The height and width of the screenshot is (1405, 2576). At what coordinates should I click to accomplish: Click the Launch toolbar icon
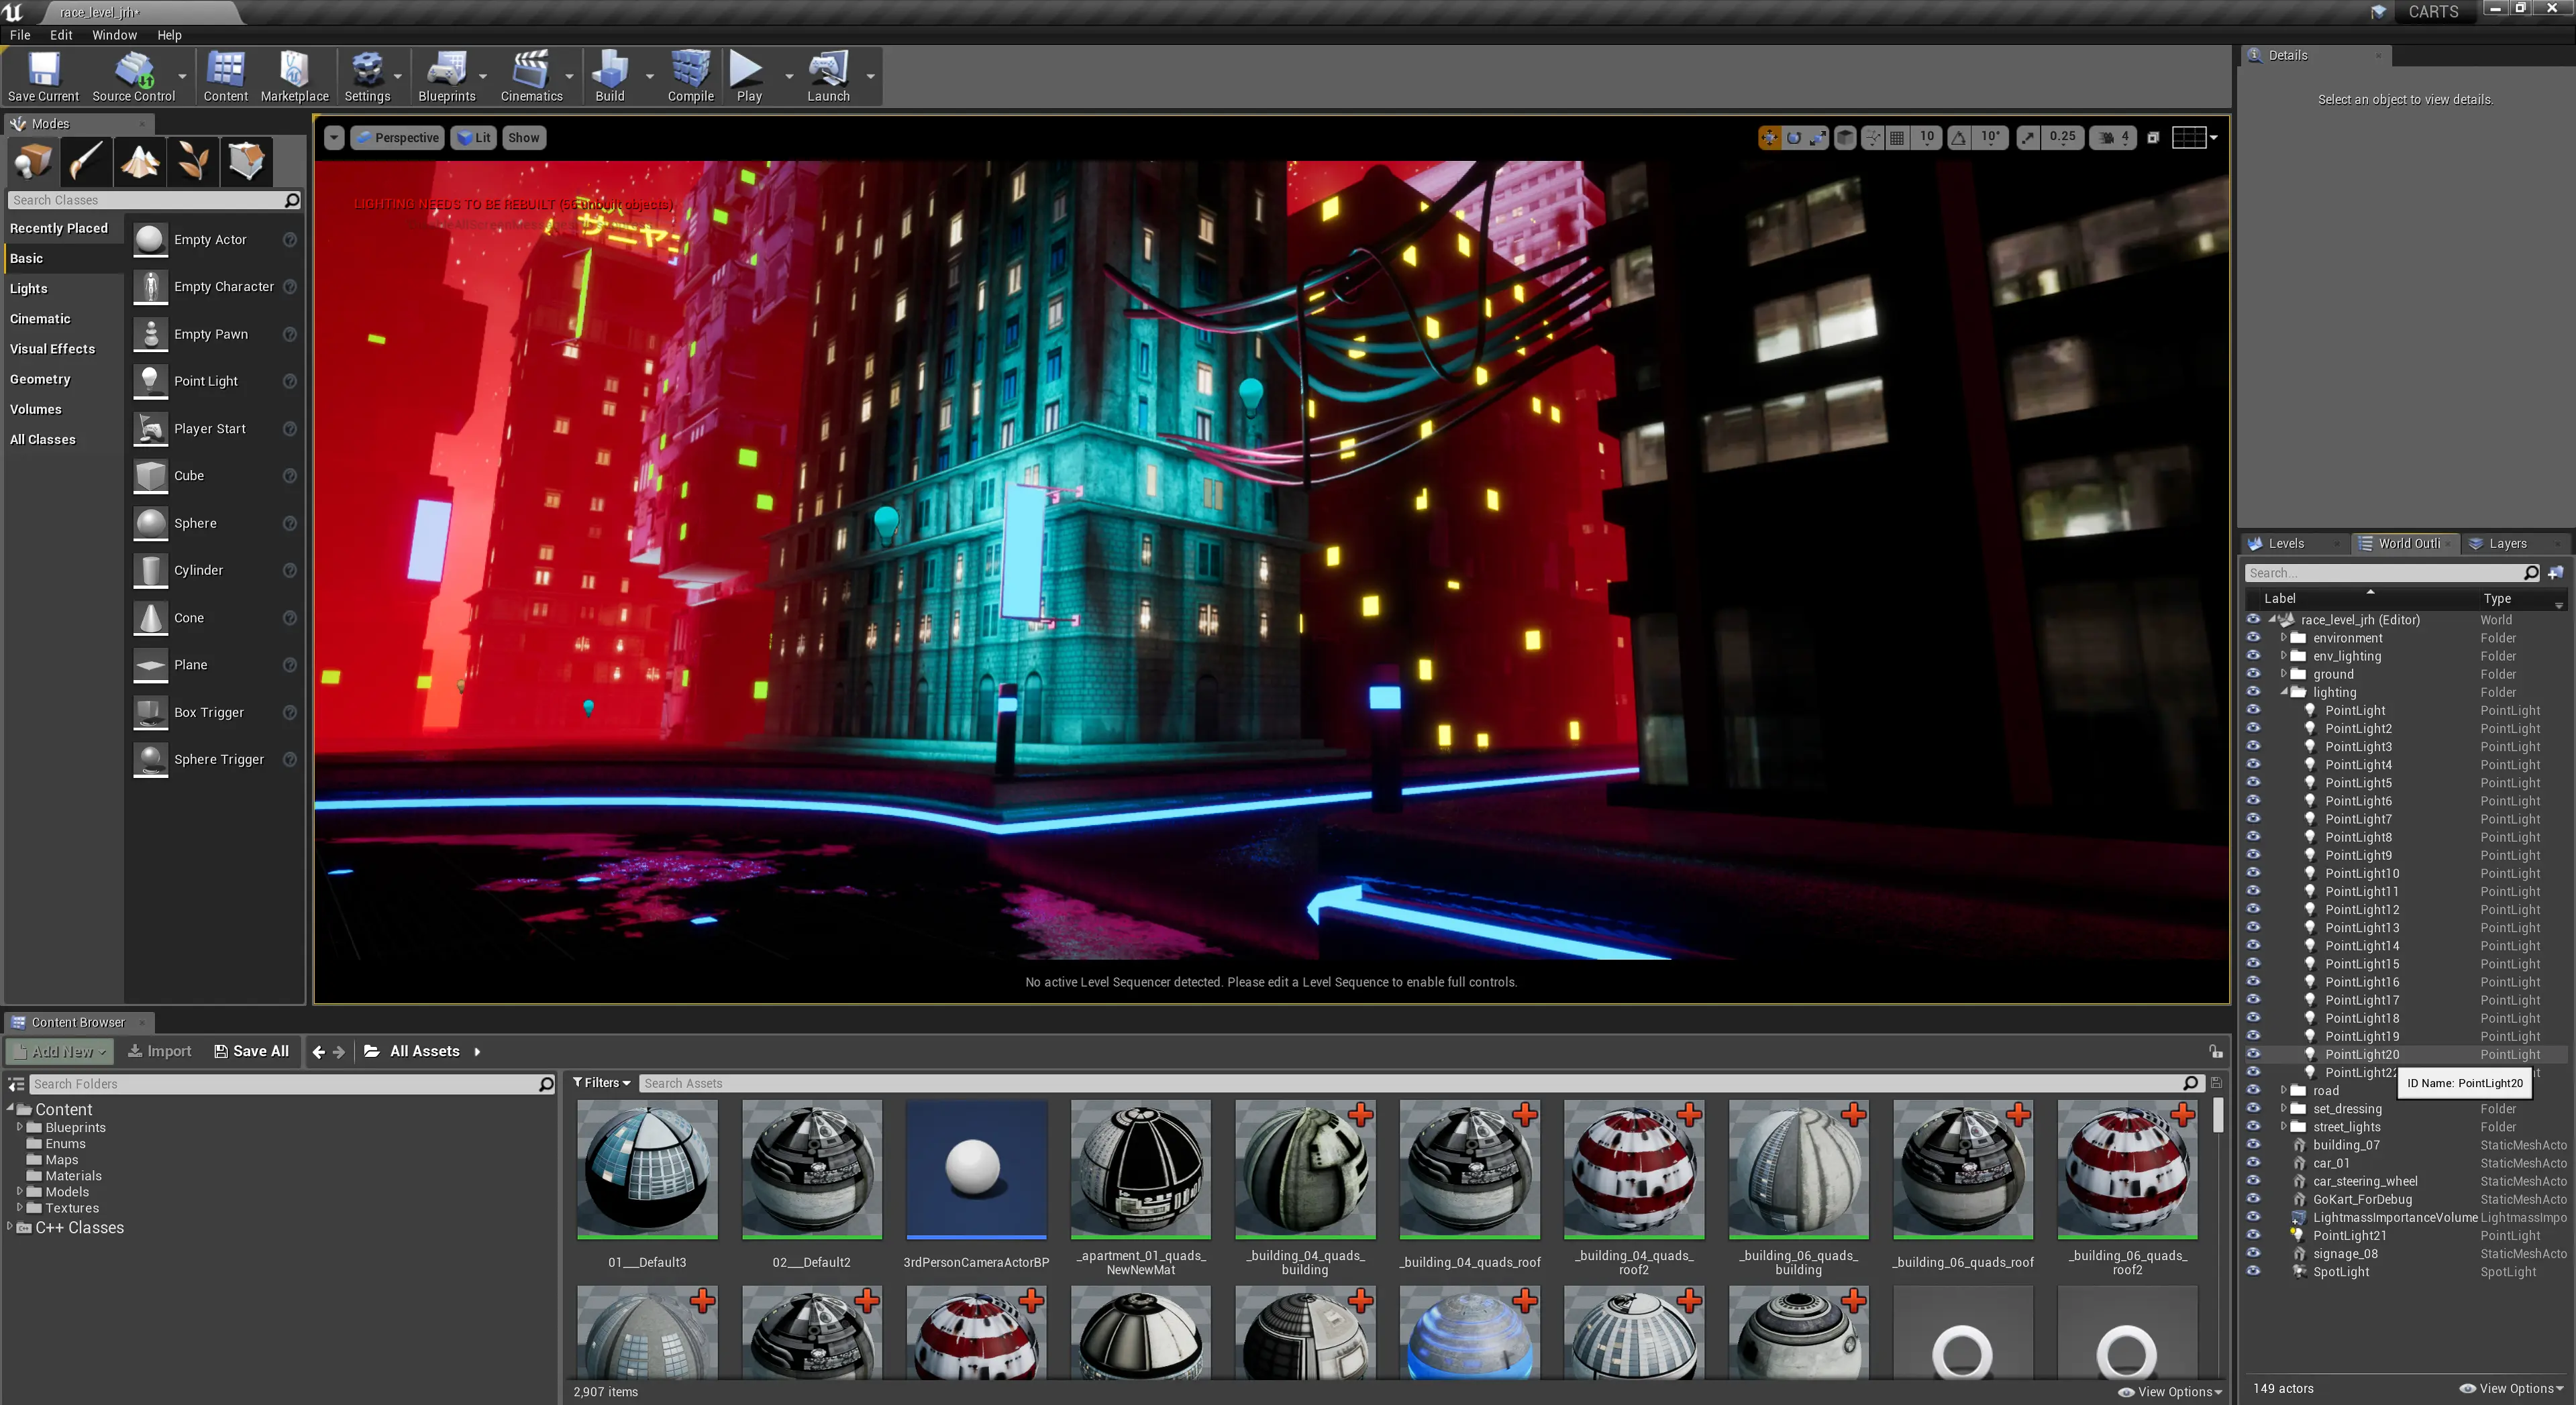[828, 69]
